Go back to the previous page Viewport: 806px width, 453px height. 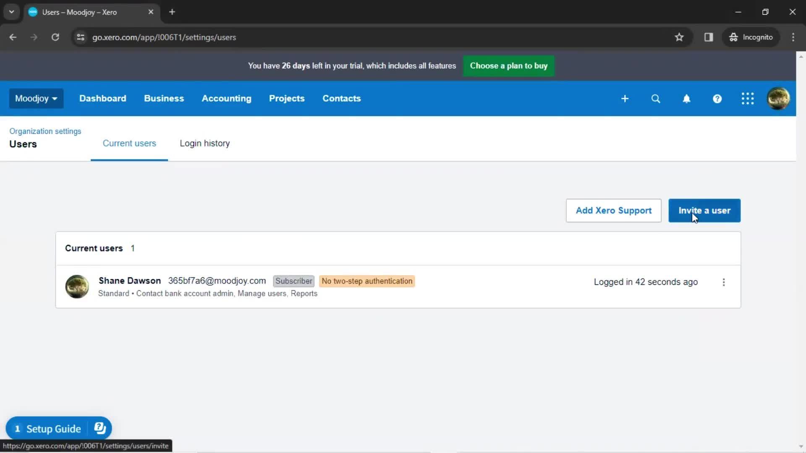click(13, 37)
